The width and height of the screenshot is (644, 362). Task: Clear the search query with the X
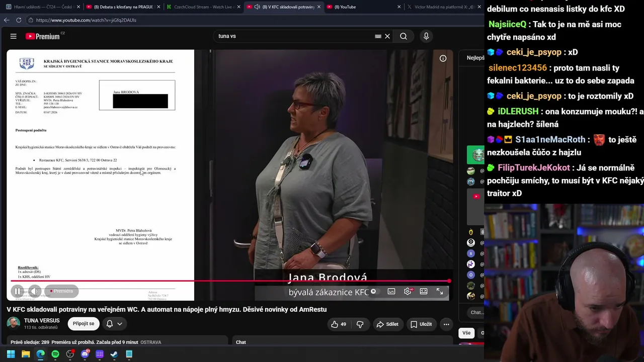[x=387, y=36]
